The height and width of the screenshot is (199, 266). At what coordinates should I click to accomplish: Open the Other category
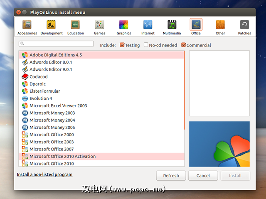(220, 27)
